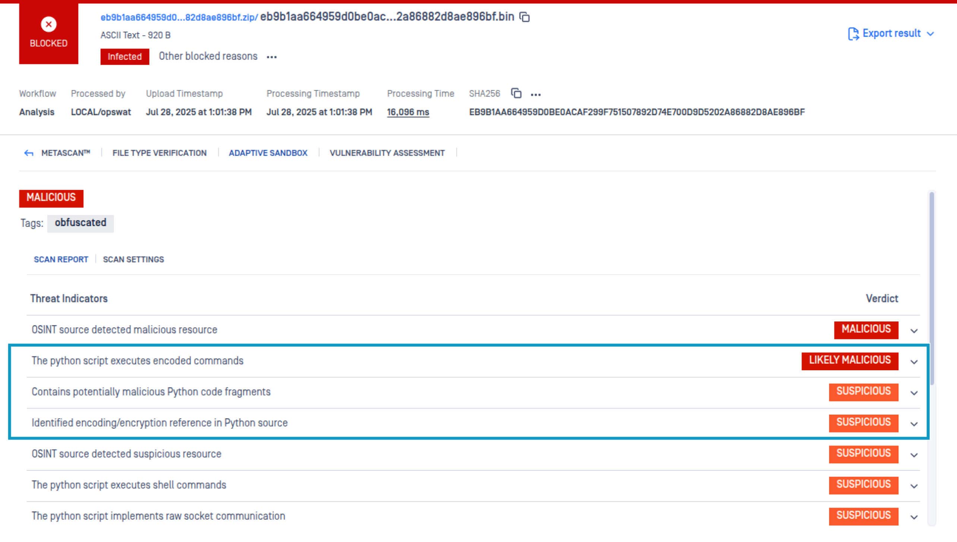Copy the .bin file name
The width and height of the screenshot is (957, 542).
tap(524, 17)
